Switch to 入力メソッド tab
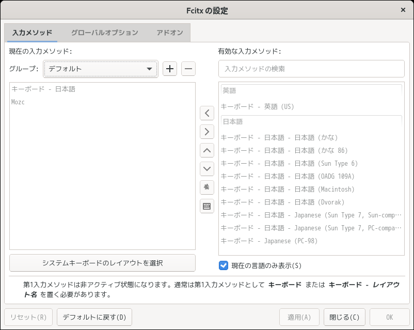Screen dimensions: 414x330 [32, 33]
